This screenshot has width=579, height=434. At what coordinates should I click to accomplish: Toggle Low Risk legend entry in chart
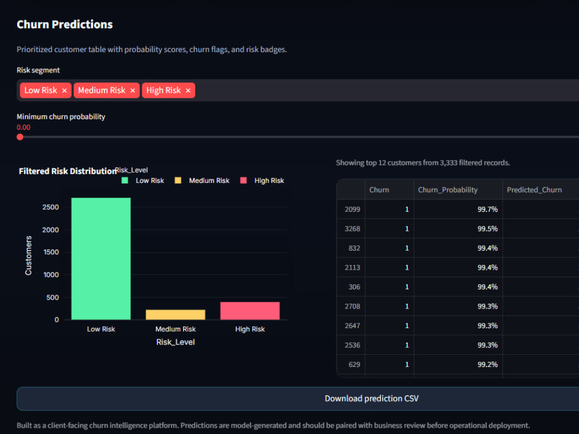[x=143, y=181]
